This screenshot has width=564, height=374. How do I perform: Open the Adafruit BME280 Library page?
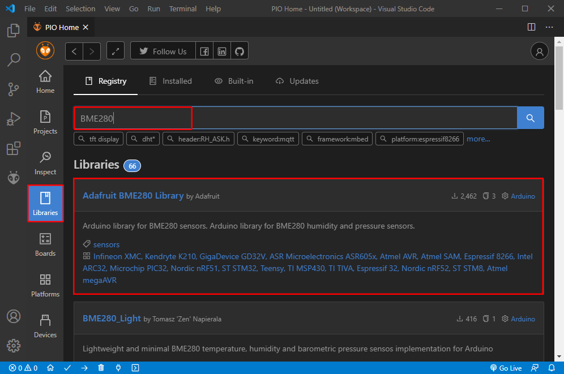133,195
